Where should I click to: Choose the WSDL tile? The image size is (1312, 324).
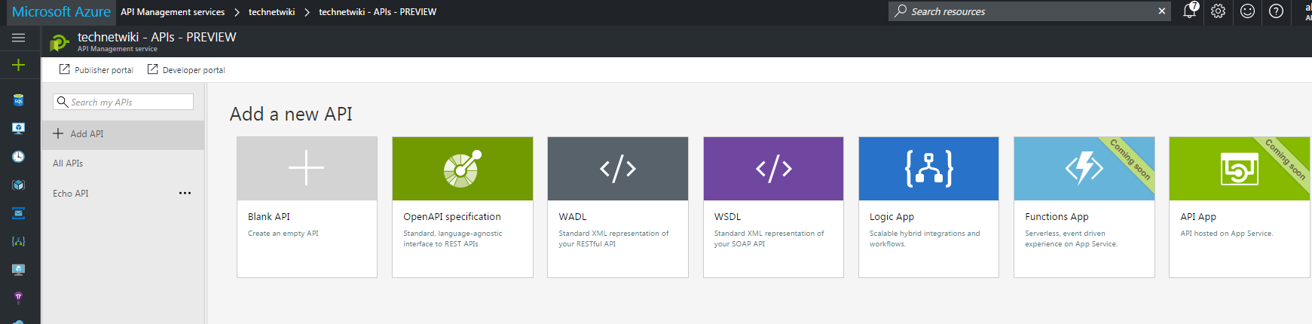773,207
